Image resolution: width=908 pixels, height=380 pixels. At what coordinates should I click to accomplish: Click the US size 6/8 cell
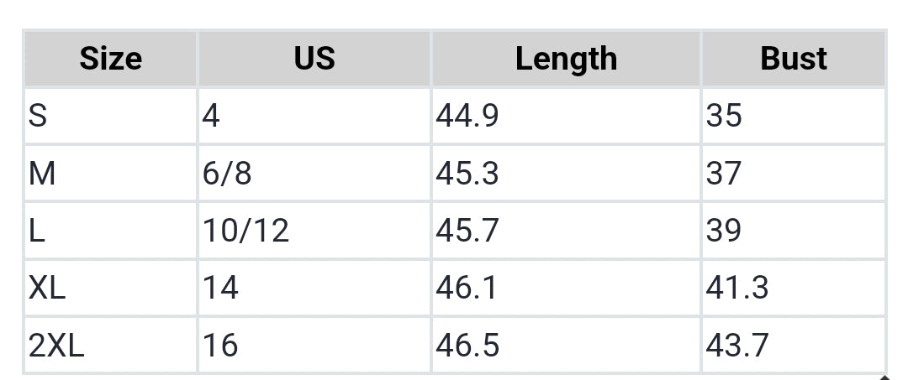point(227,174)
